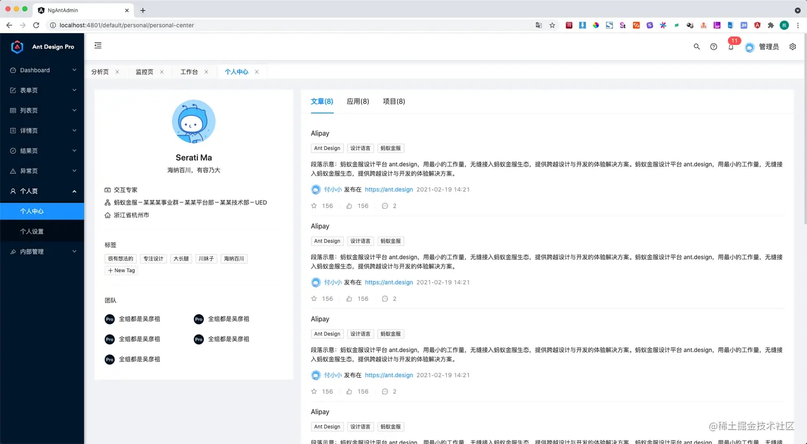The width and height of the screenshot is (807, 444).
Task: Switch to the 项目(8) tab
Action: tap(394, 101)
